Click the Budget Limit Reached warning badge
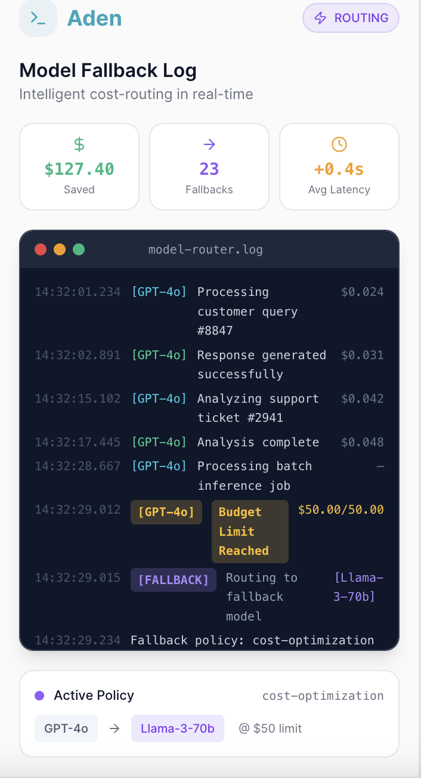 250,531
